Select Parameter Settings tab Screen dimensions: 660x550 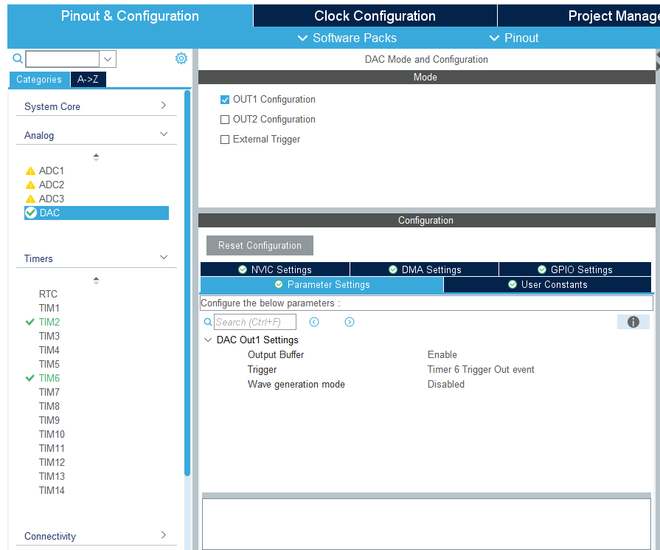(322, 284)
